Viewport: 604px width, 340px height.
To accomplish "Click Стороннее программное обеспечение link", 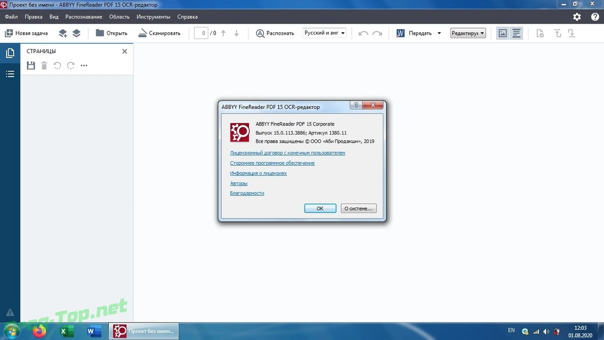I will point(272,163).
